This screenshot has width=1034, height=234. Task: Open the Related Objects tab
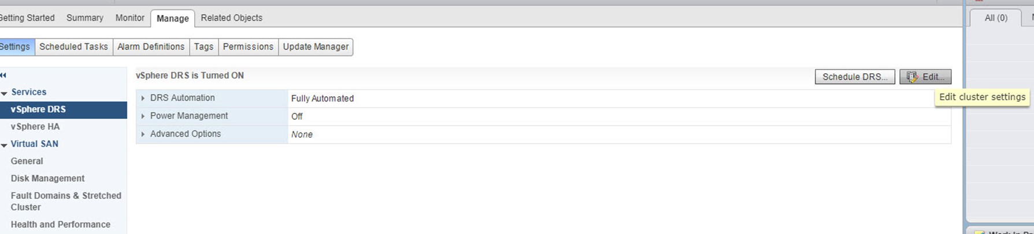tap(231, 18)
